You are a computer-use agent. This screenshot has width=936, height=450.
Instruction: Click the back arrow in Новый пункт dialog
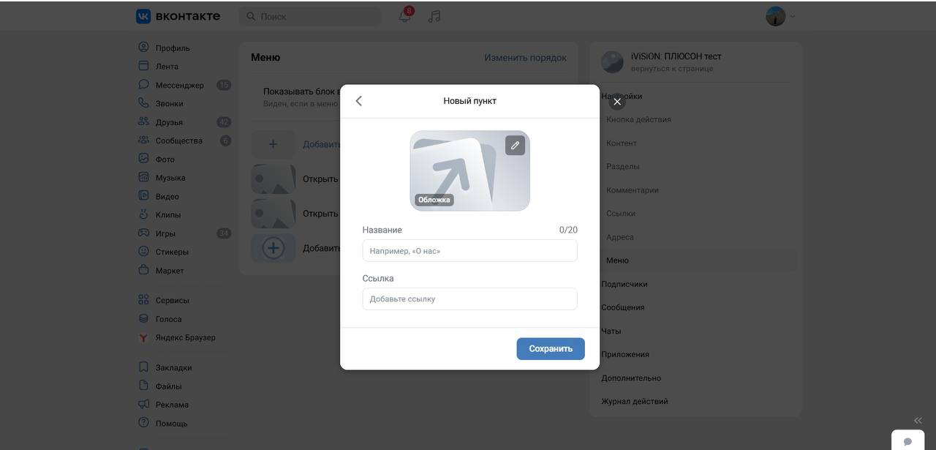pyautogui.click(x=358, y=101)
